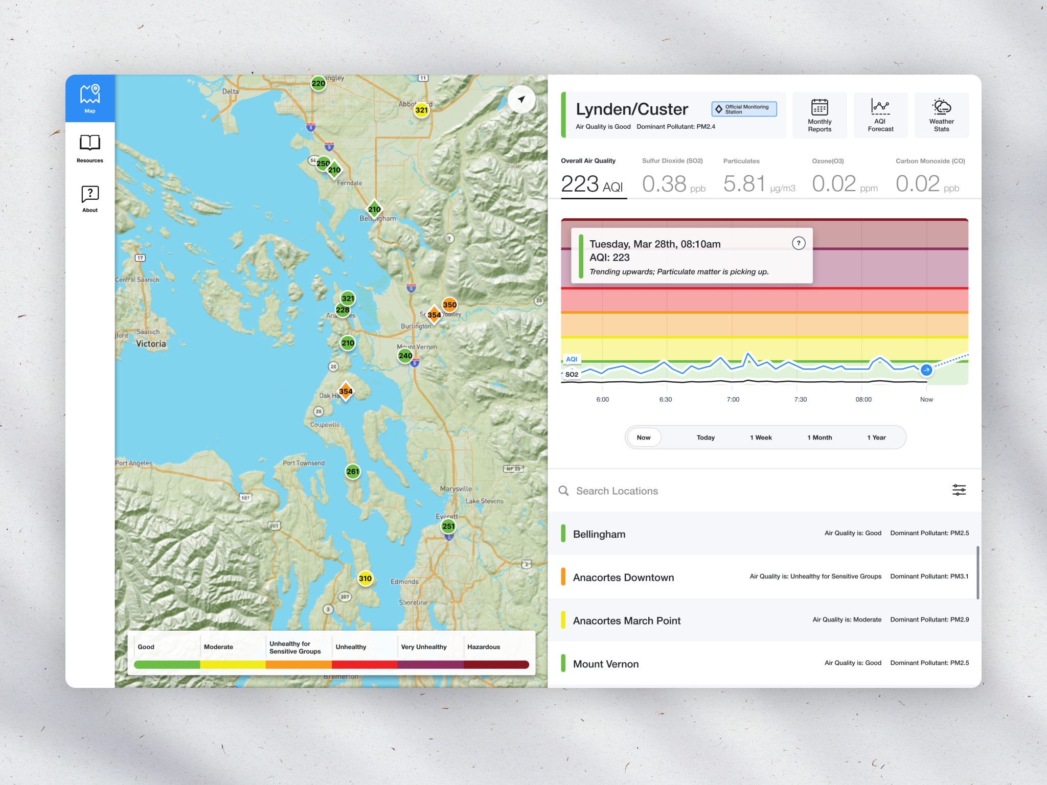Select the Today time range
1047x785 pixels.
tap(705, 437)
